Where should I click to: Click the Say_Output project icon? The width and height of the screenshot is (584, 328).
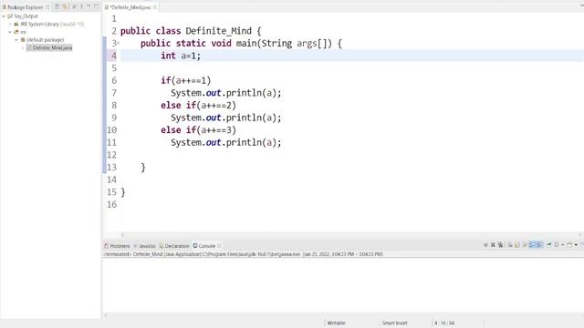coord(10,16)
